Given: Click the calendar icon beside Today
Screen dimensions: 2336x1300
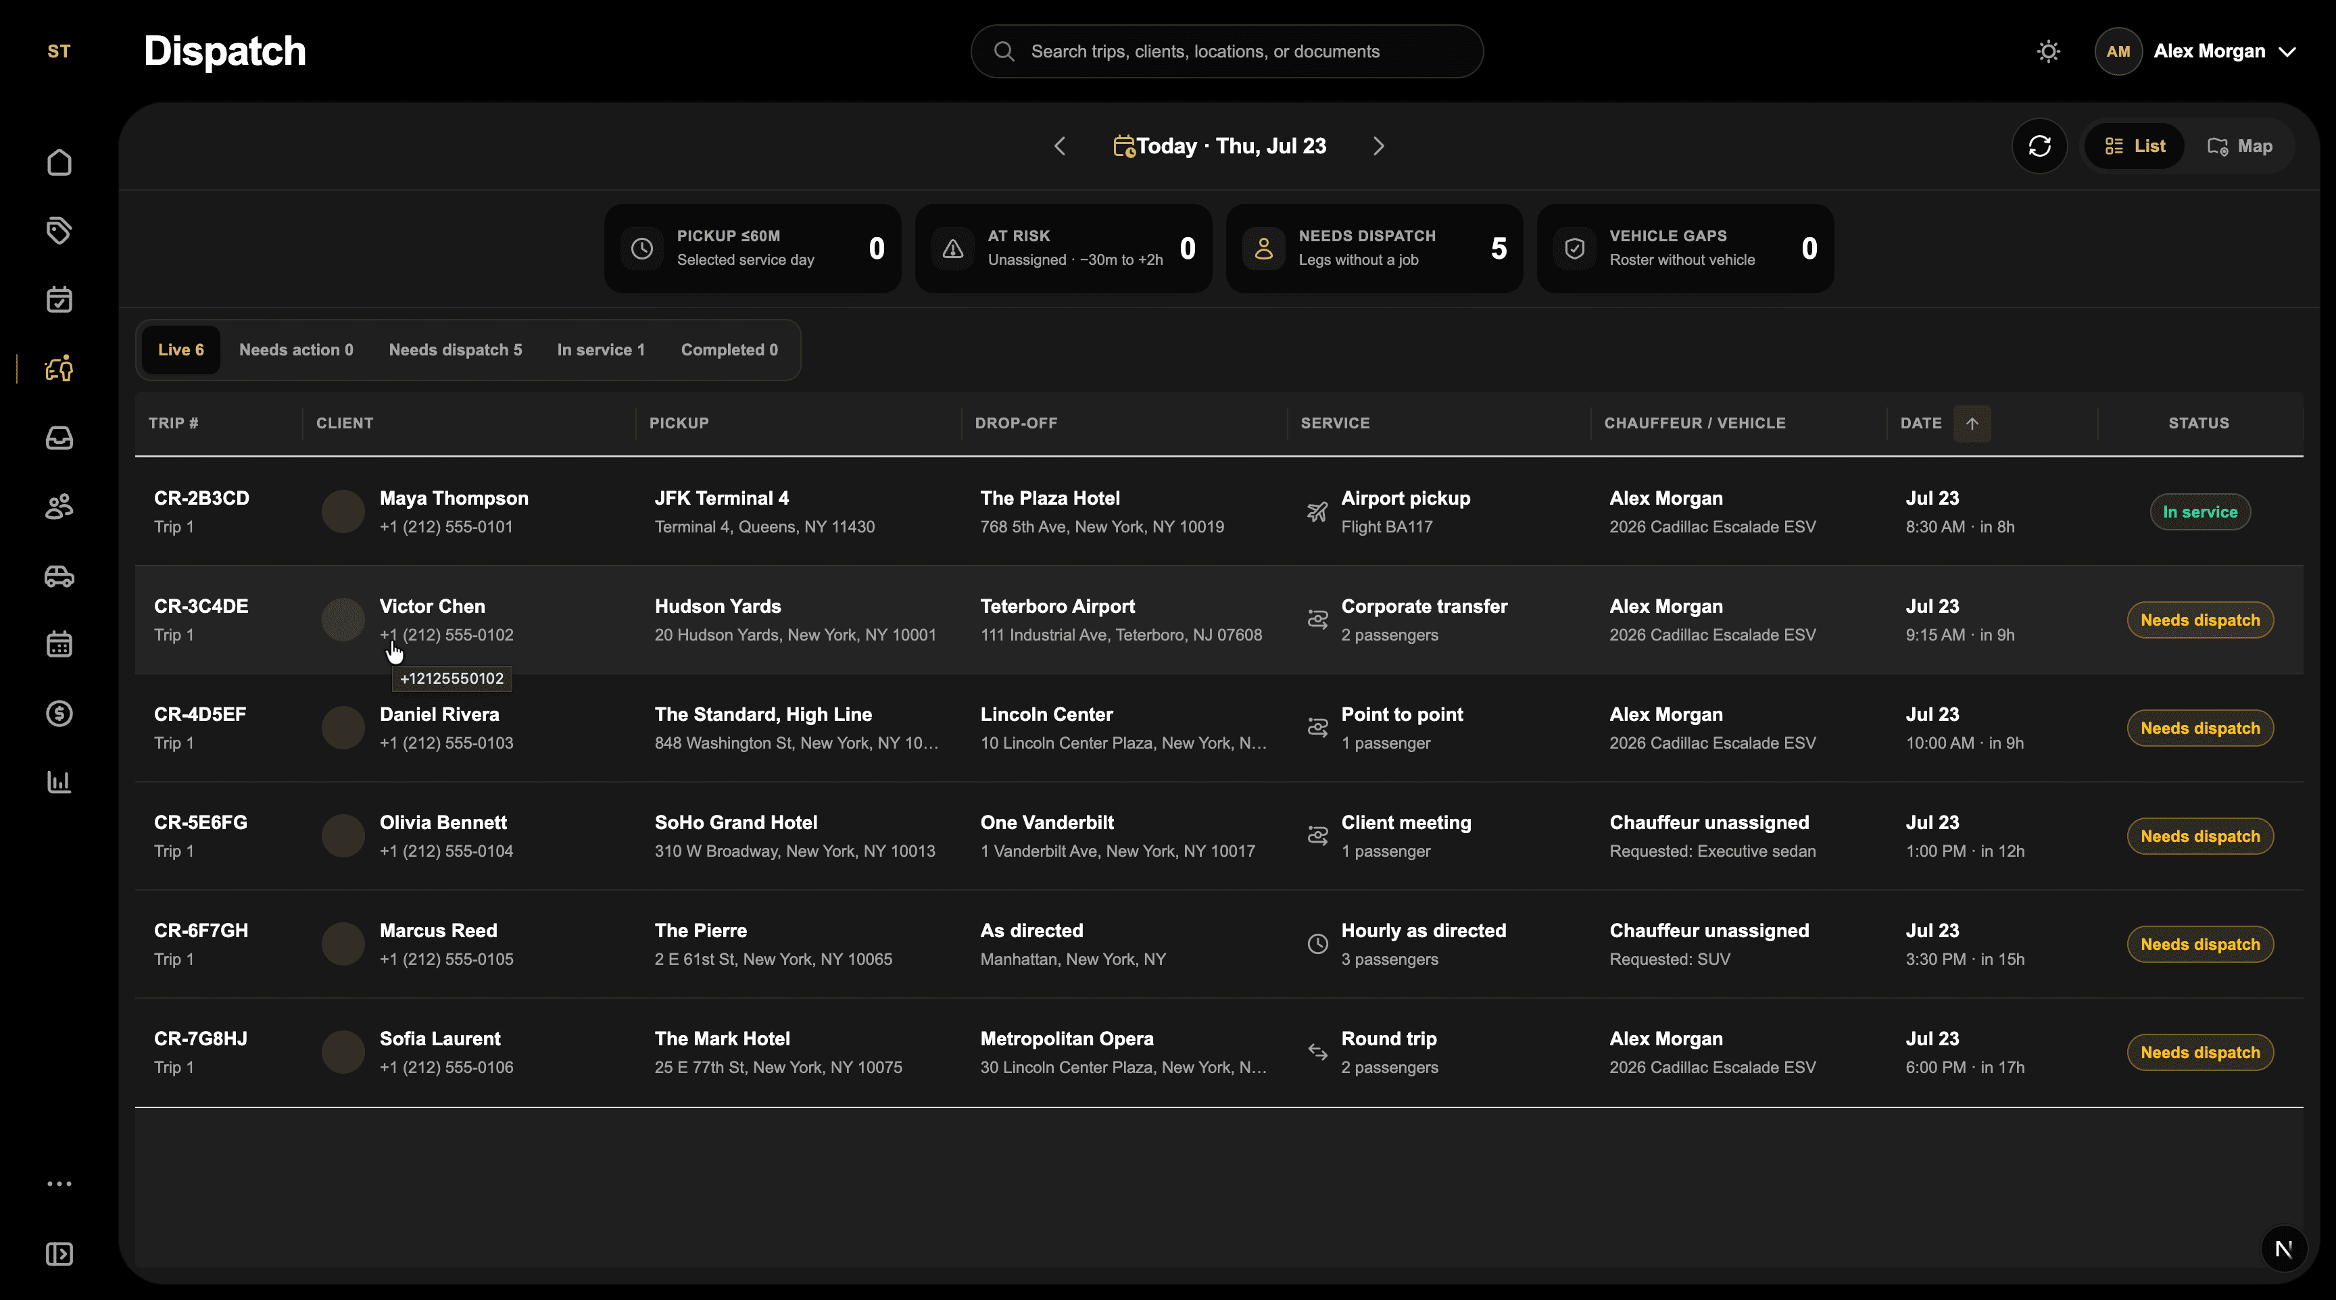Looking at the screenshot, I should [1123, 146].
